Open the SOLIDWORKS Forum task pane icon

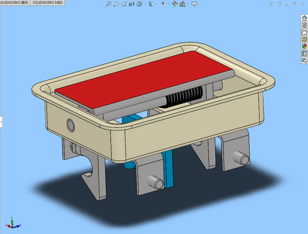point(304,60)
